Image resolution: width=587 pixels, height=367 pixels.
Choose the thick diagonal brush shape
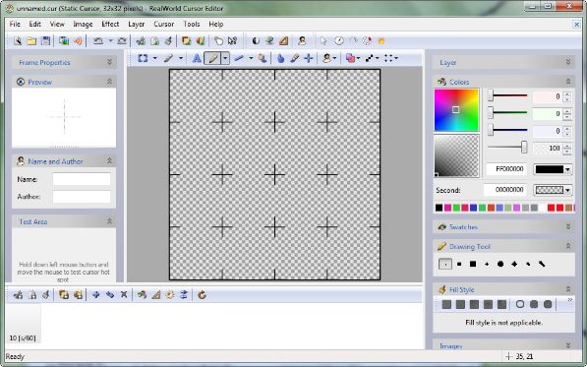coord(542,264)
